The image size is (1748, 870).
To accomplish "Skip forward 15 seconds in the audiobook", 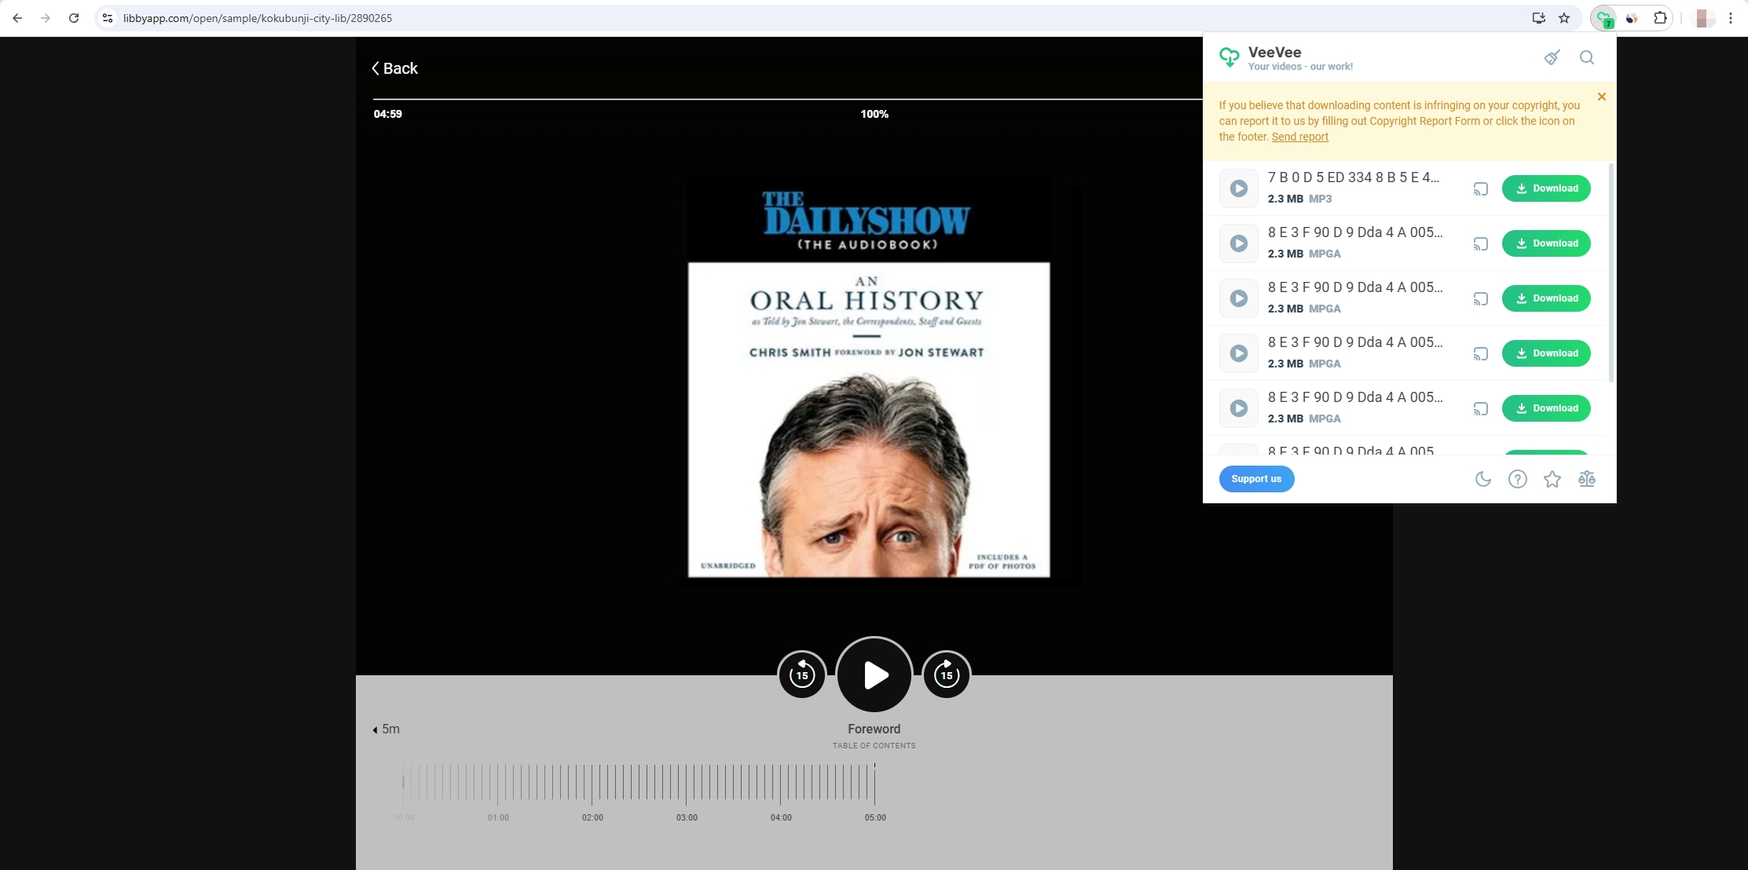I will [x=947, y=674].
